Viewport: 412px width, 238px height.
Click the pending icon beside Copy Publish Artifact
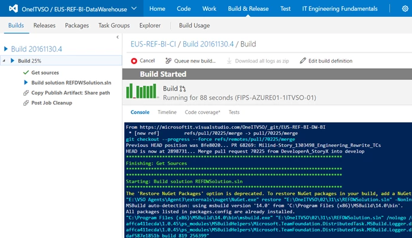pyautogui.click(x=26, y=92)
